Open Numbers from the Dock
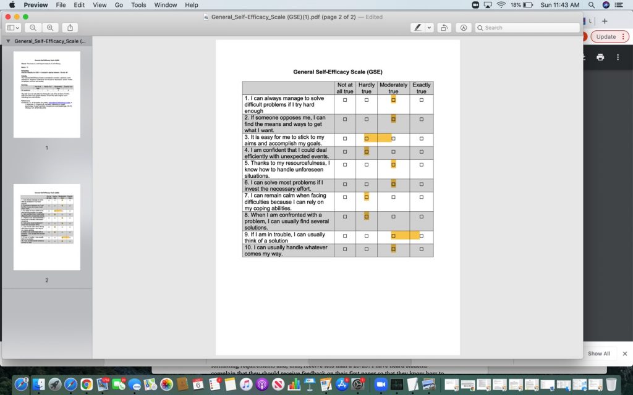633x395 pixels. coord(294,384)
